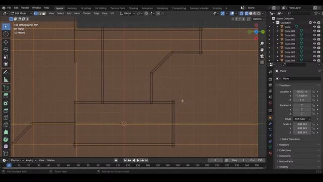
Task: Open the timeline Playback menu
Action: [17, 160]
